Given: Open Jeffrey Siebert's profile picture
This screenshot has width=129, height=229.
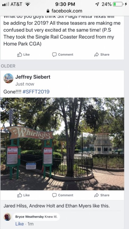Looking at the screenshot, I should (x=8, y=78).
